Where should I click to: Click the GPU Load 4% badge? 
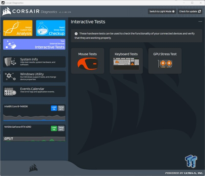click(54, 128)
